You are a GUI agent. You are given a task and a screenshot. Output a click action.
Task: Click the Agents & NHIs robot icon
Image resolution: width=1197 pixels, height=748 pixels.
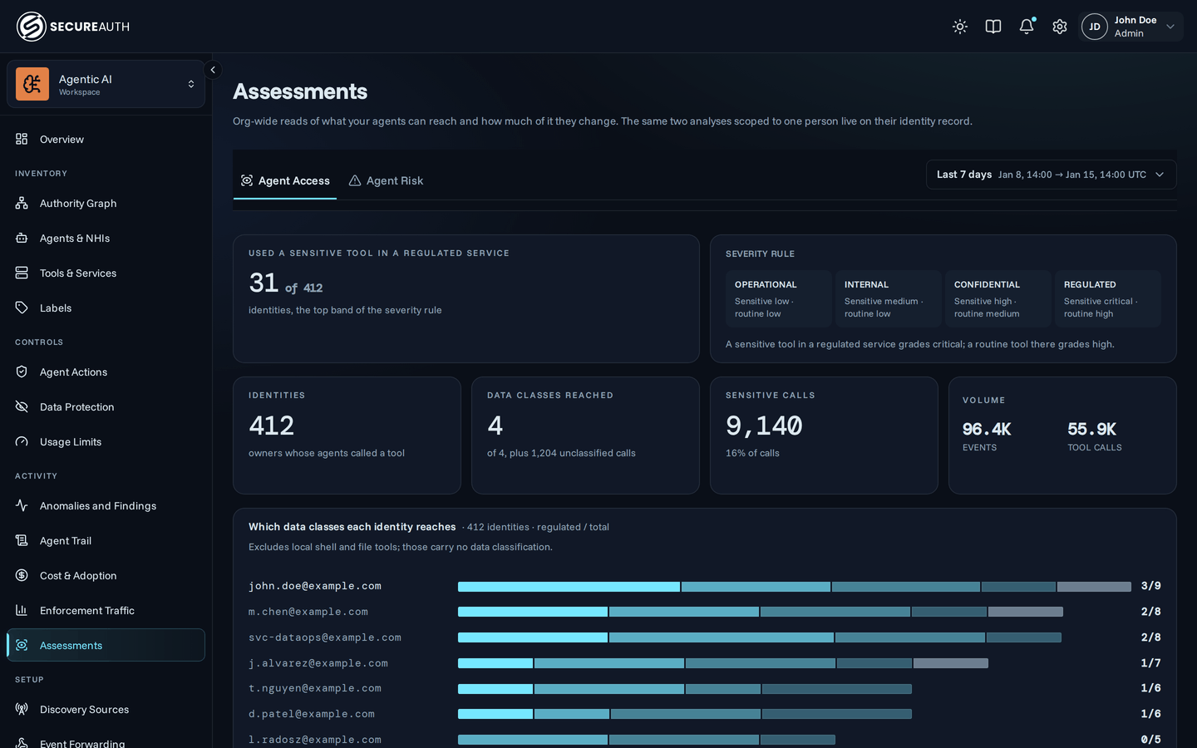click(22, 238)
